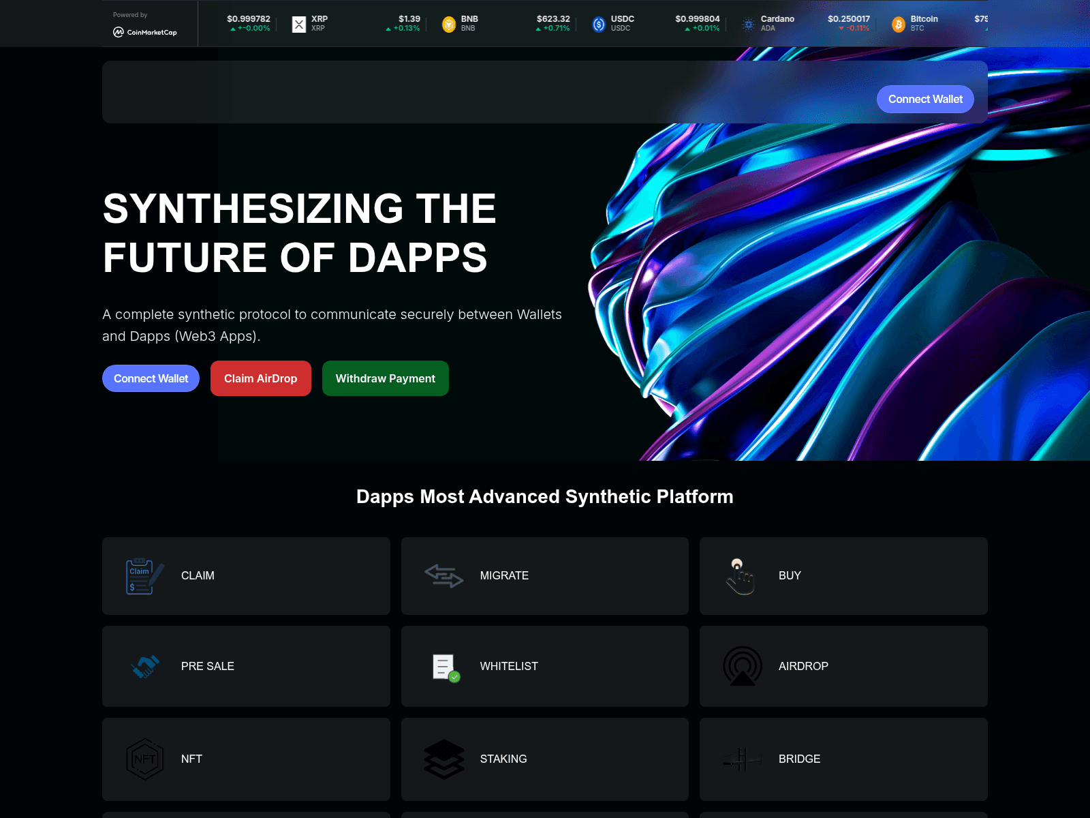This screenshot has width=1090, height=818.
Task: Click the USDC coin icon in ticker
Action: (599, 25)
